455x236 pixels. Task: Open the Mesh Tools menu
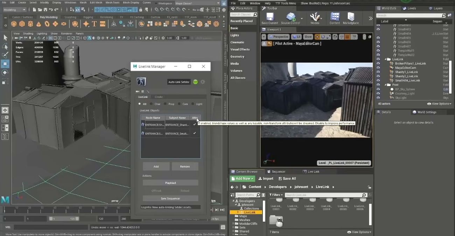(x=112, y=2)
